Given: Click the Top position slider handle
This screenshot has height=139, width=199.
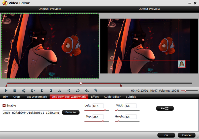Looking at the screenshot, I should tap(103, 121).
